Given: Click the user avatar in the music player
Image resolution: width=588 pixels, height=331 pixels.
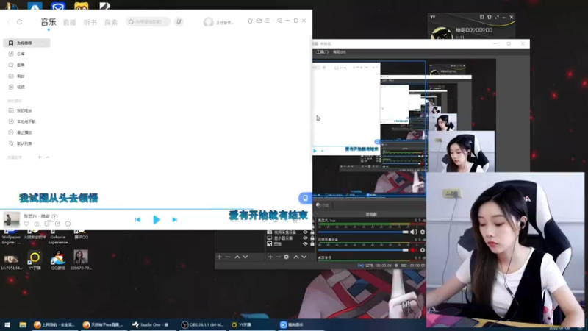Looking at the screenshot, I should (208, 22).
